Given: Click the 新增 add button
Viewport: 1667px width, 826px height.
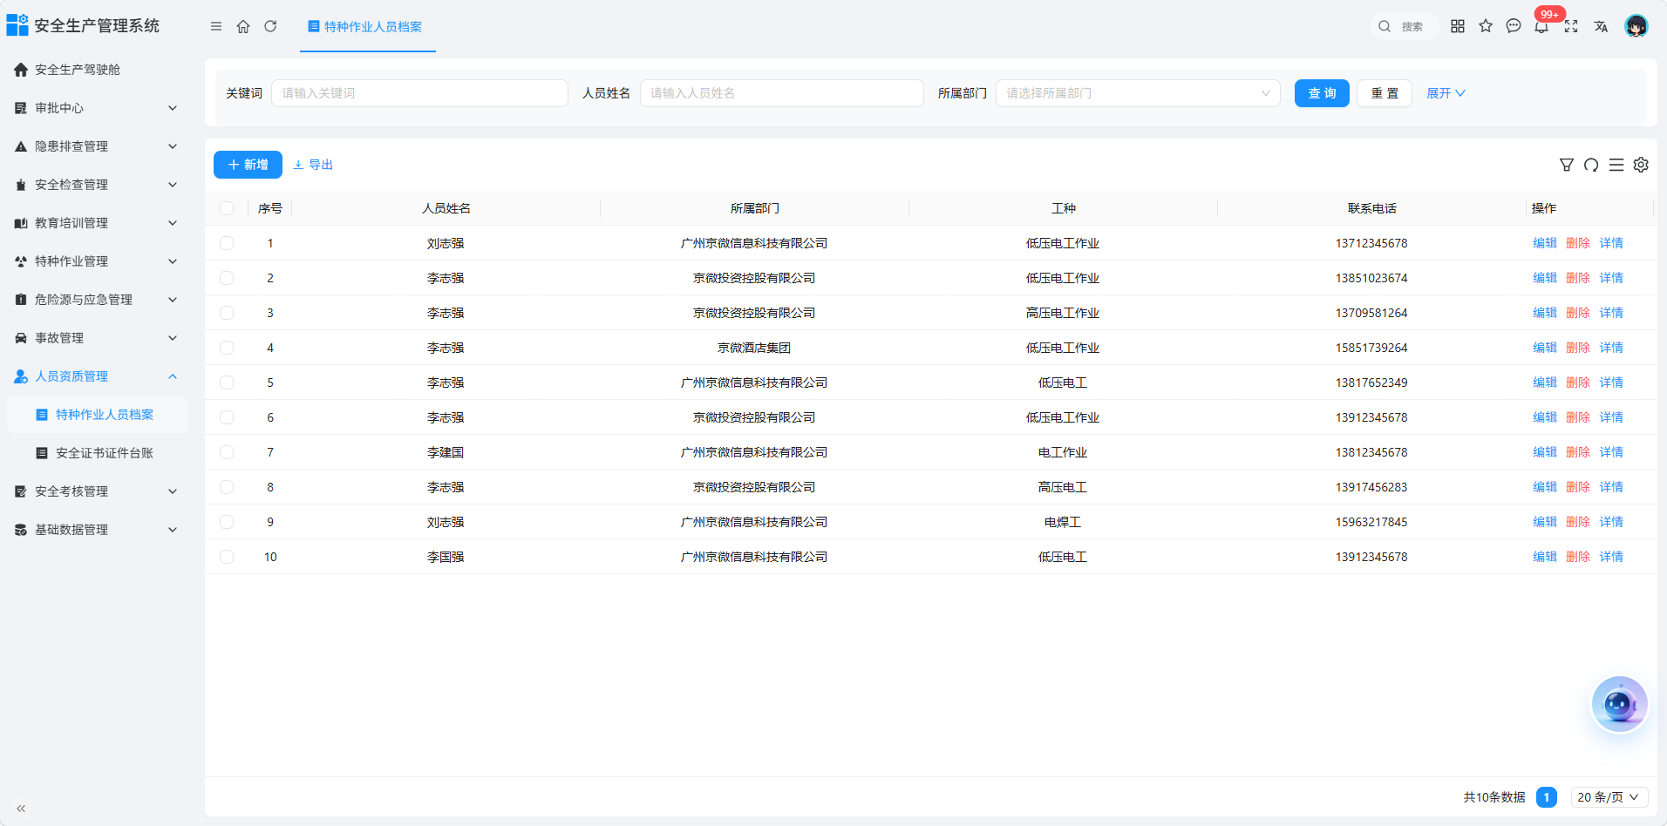Looking at the screenshot, I should 248,165.
